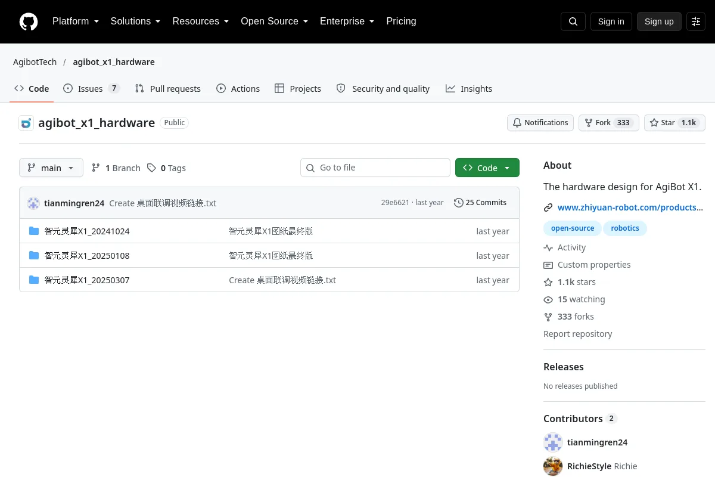715x477 pixels.
Task: Click folder icon for 智元灵犀X1_20241024
Action: [34, 231]
